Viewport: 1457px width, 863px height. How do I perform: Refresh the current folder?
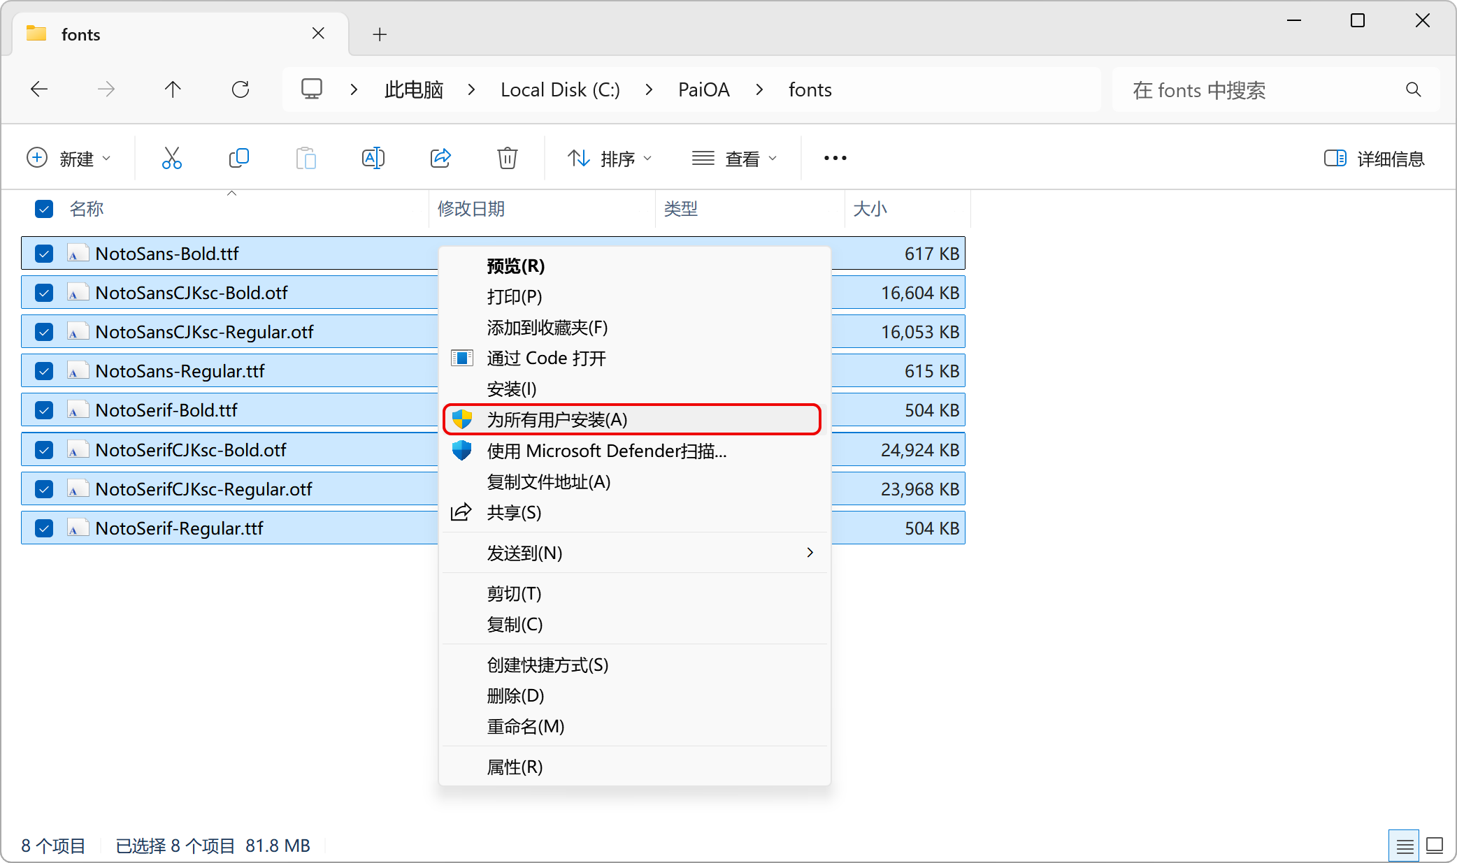pos(241,89)
